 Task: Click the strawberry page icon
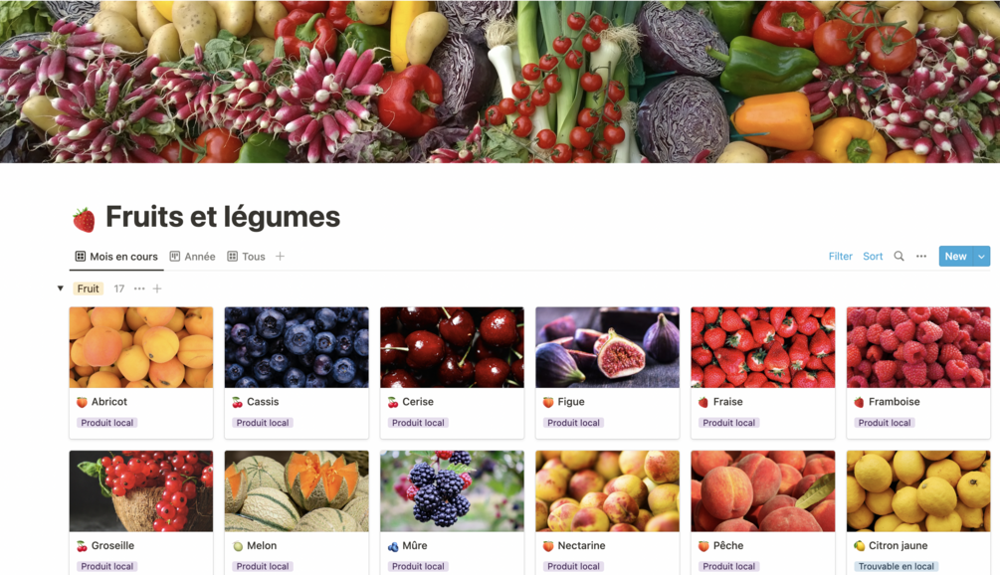(84, 219)
